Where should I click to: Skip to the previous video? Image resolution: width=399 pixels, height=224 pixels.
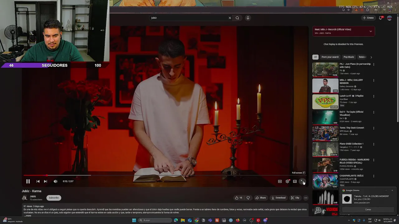[38, 181]
